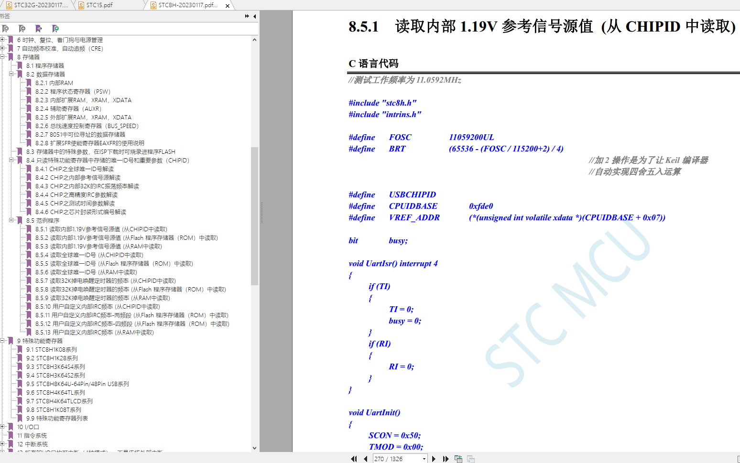The image size is (740, 463).
Task: Open bookmark 8.2.2 程序状态寄存器 (PSW)
Action: [73, 91]
